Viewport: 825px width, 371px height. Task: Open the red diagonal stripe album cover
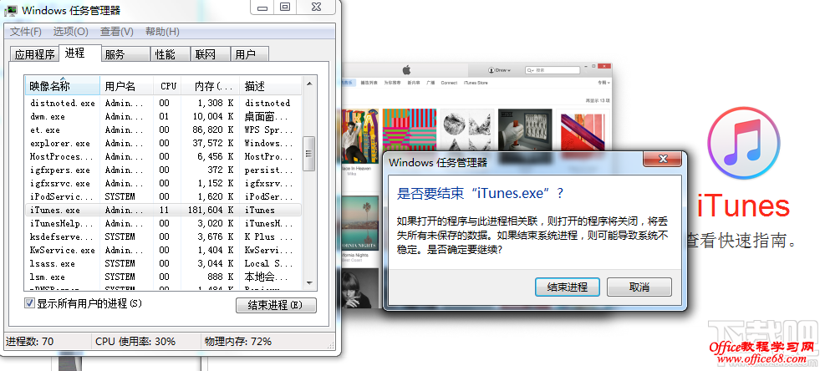[583, 130]
